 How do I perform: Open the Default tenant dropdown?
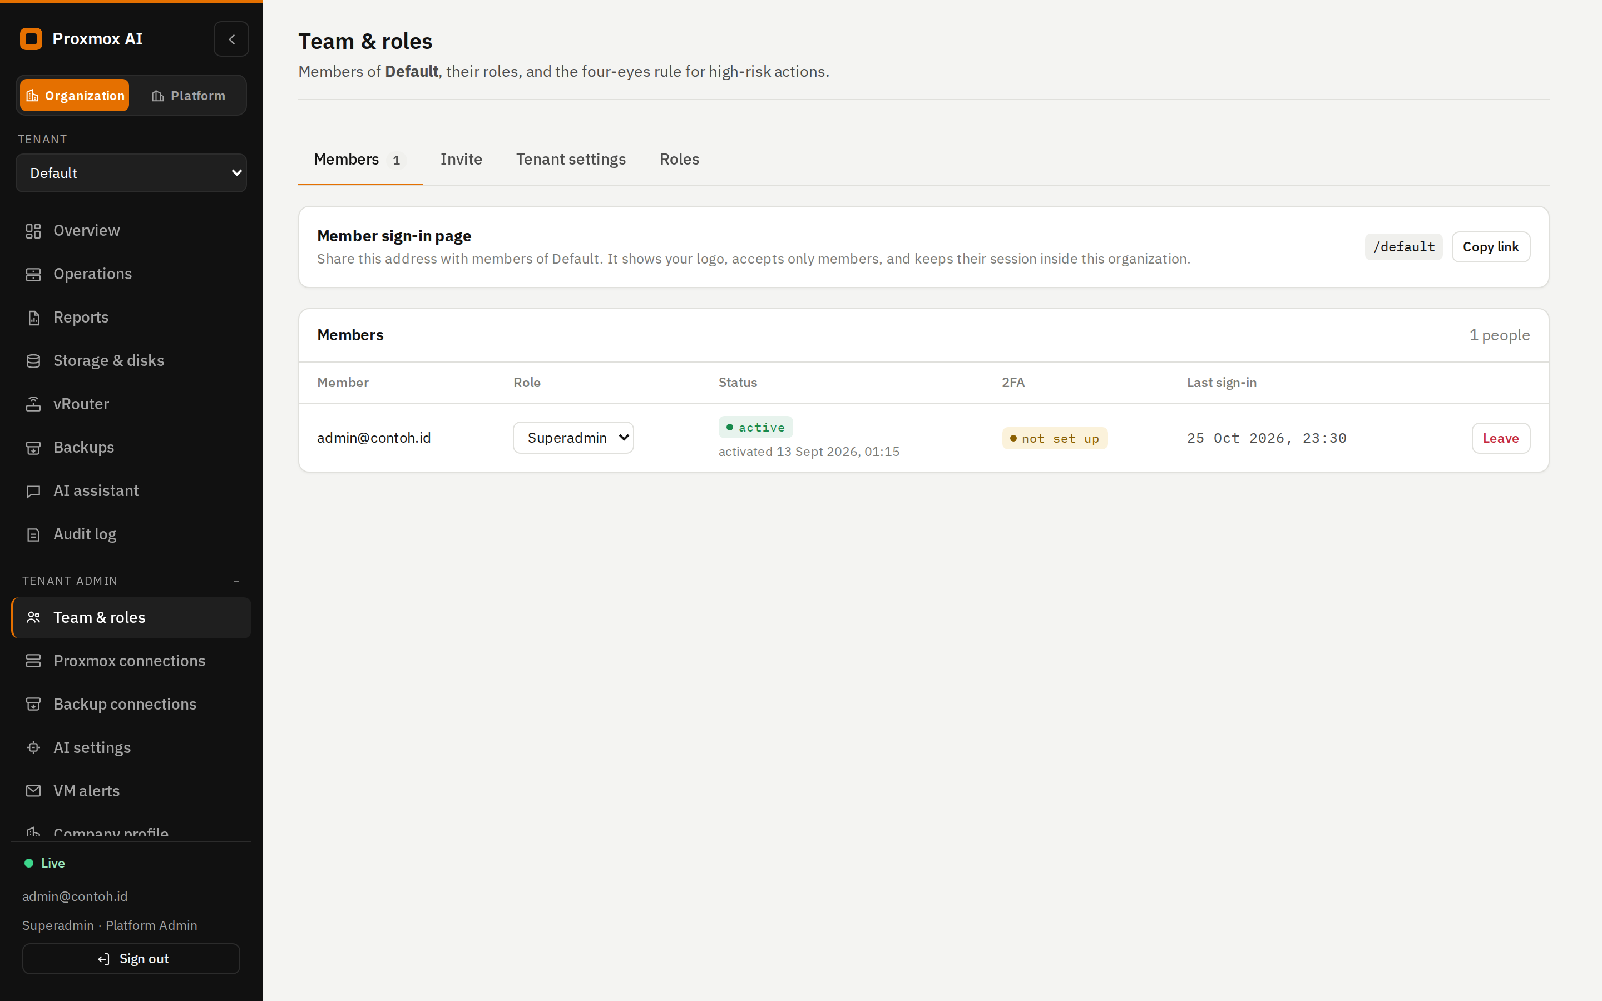(131, 173)
